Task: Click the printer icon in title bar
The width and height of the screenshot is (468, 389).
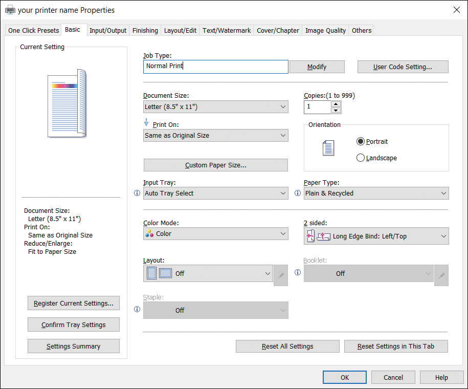Action: (10, 10)
